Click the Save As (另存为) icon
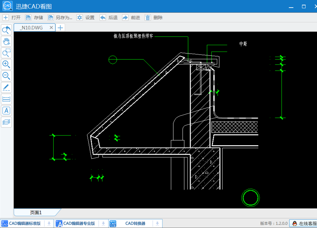The height and width of the screenshot is (228, 317). 50,18
